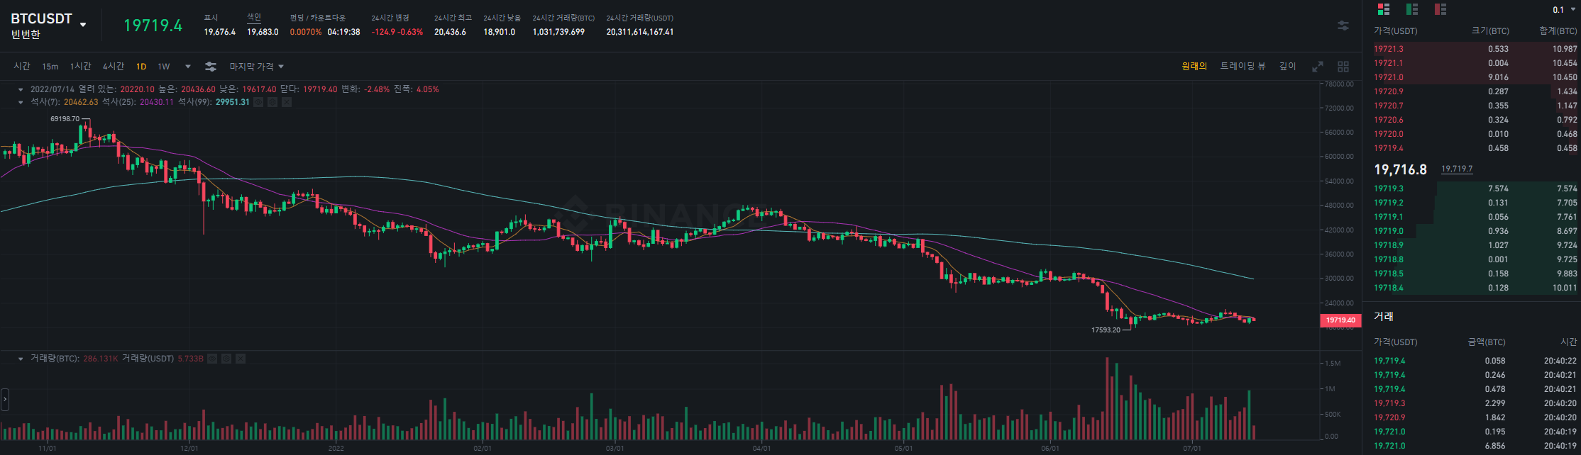
Task: Collapse the 거래량 volume legend arrow
Action: click(x=21, y=359)
